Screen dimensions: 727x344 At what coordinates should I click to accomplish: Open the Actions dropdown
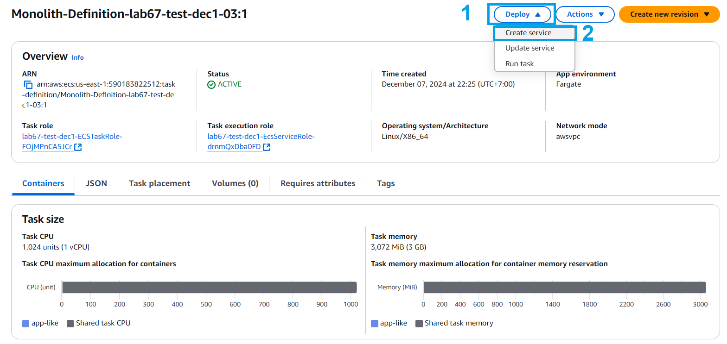[x=585, y=14]
